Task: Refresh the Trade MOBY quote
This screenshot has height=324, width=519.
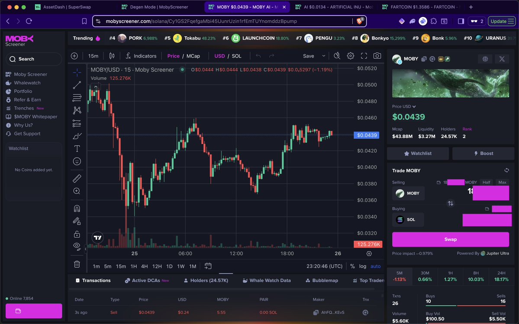Action: point(506,170)
